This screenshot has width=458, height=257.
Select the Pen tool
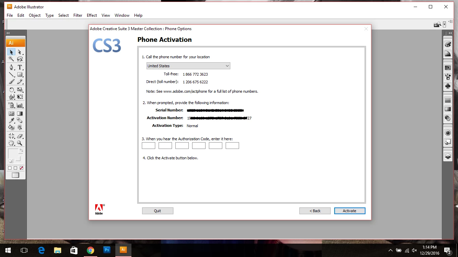pyautogui.click(x=11, y=67)
